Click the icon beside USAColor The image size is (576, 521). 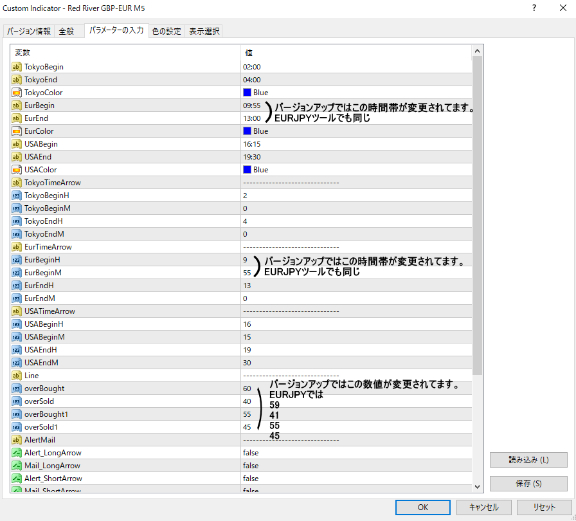pyautogui.click(x=17, y=170)
